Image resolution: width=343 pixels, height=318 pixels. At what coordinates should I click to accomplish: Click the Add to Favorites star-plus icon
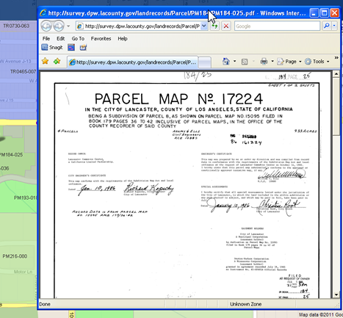(x=57, y=61)
